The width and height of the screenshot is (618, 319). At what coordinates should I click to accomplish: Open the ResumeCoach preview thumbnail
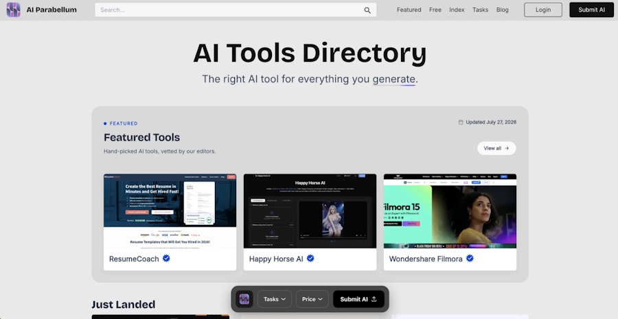pos(170,211)
